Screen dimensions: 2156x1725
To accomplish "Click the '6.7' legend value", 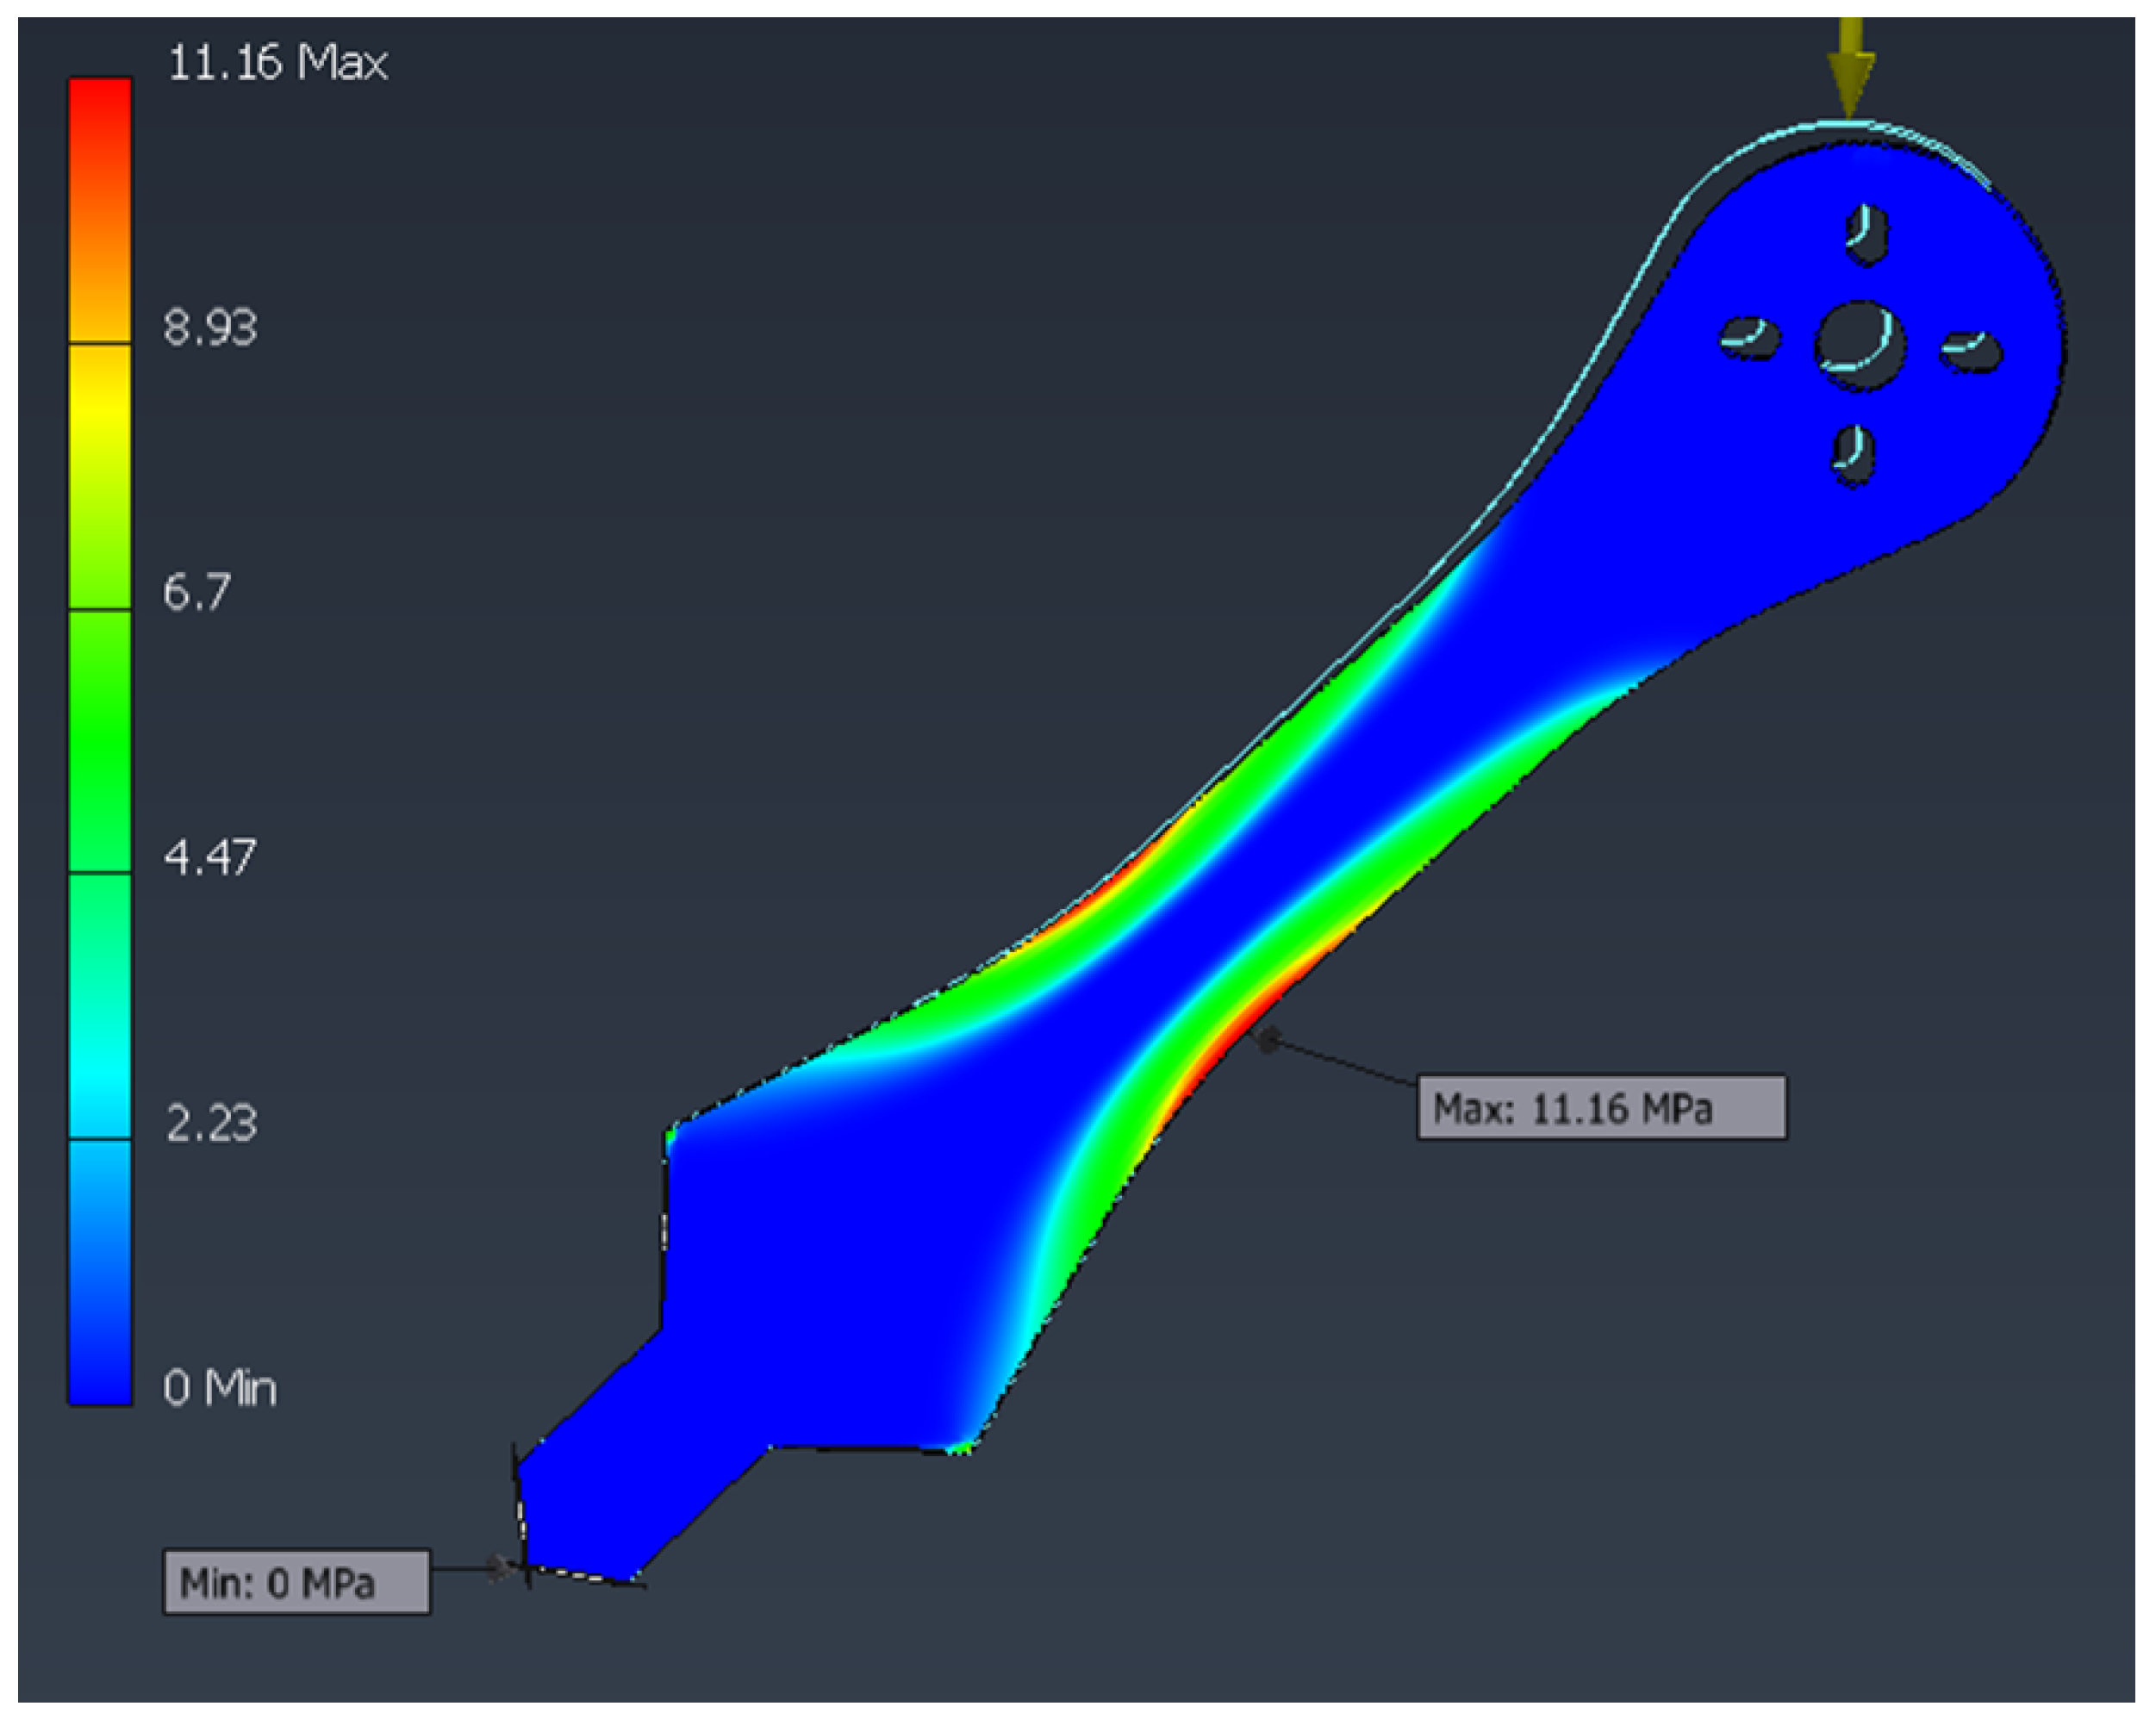I will coord(196,592).
